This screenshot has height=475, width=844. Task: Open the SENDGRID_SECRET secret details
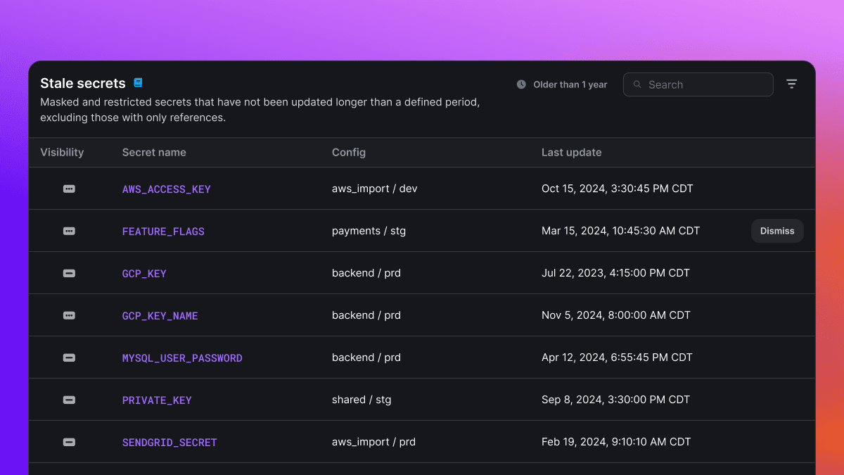point(170,442)
